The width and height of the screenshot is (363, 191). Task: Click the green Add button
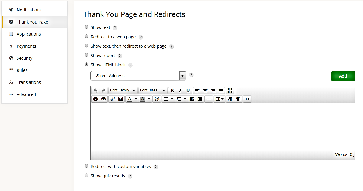click(x=343, y=76)
